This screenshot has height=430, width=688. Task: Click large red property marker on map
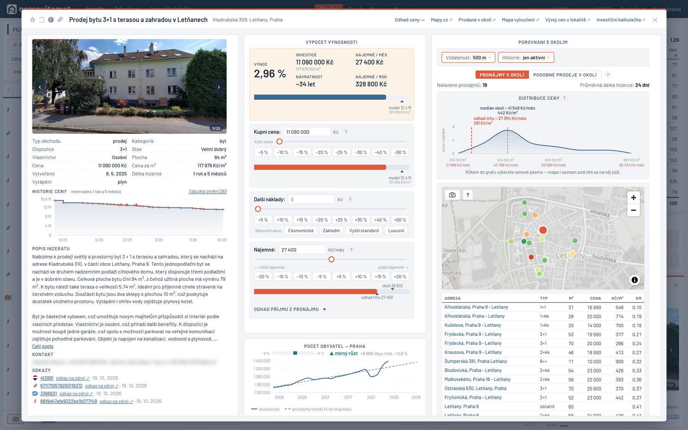point(543,230)
